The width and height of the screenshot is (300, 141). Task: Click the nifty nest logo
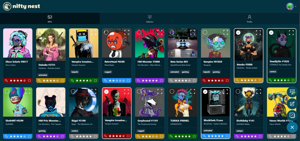21,6
